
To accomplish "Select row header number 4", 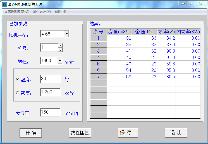I will tap(99, 57).
